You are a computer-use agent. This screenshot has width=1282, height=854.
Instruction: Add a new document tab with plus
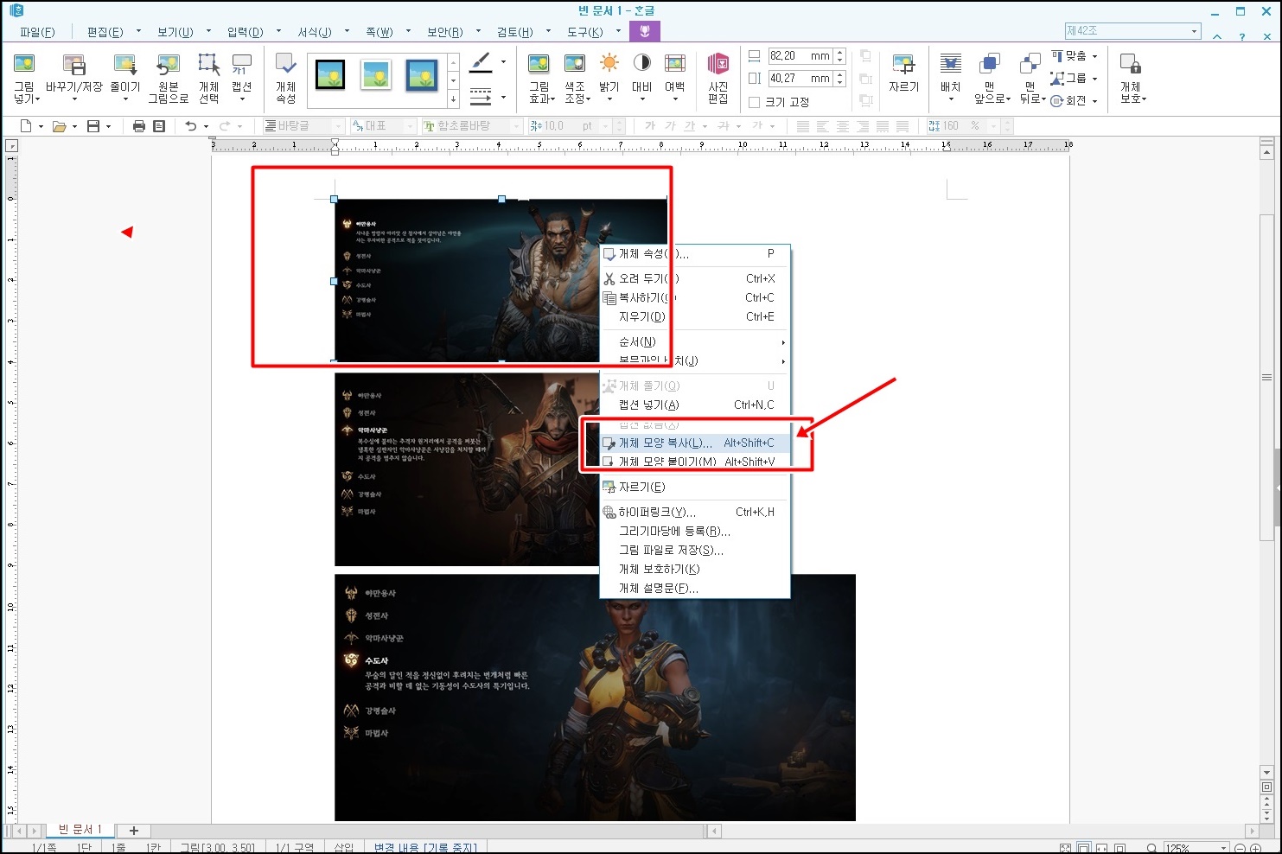click(134, 831)
